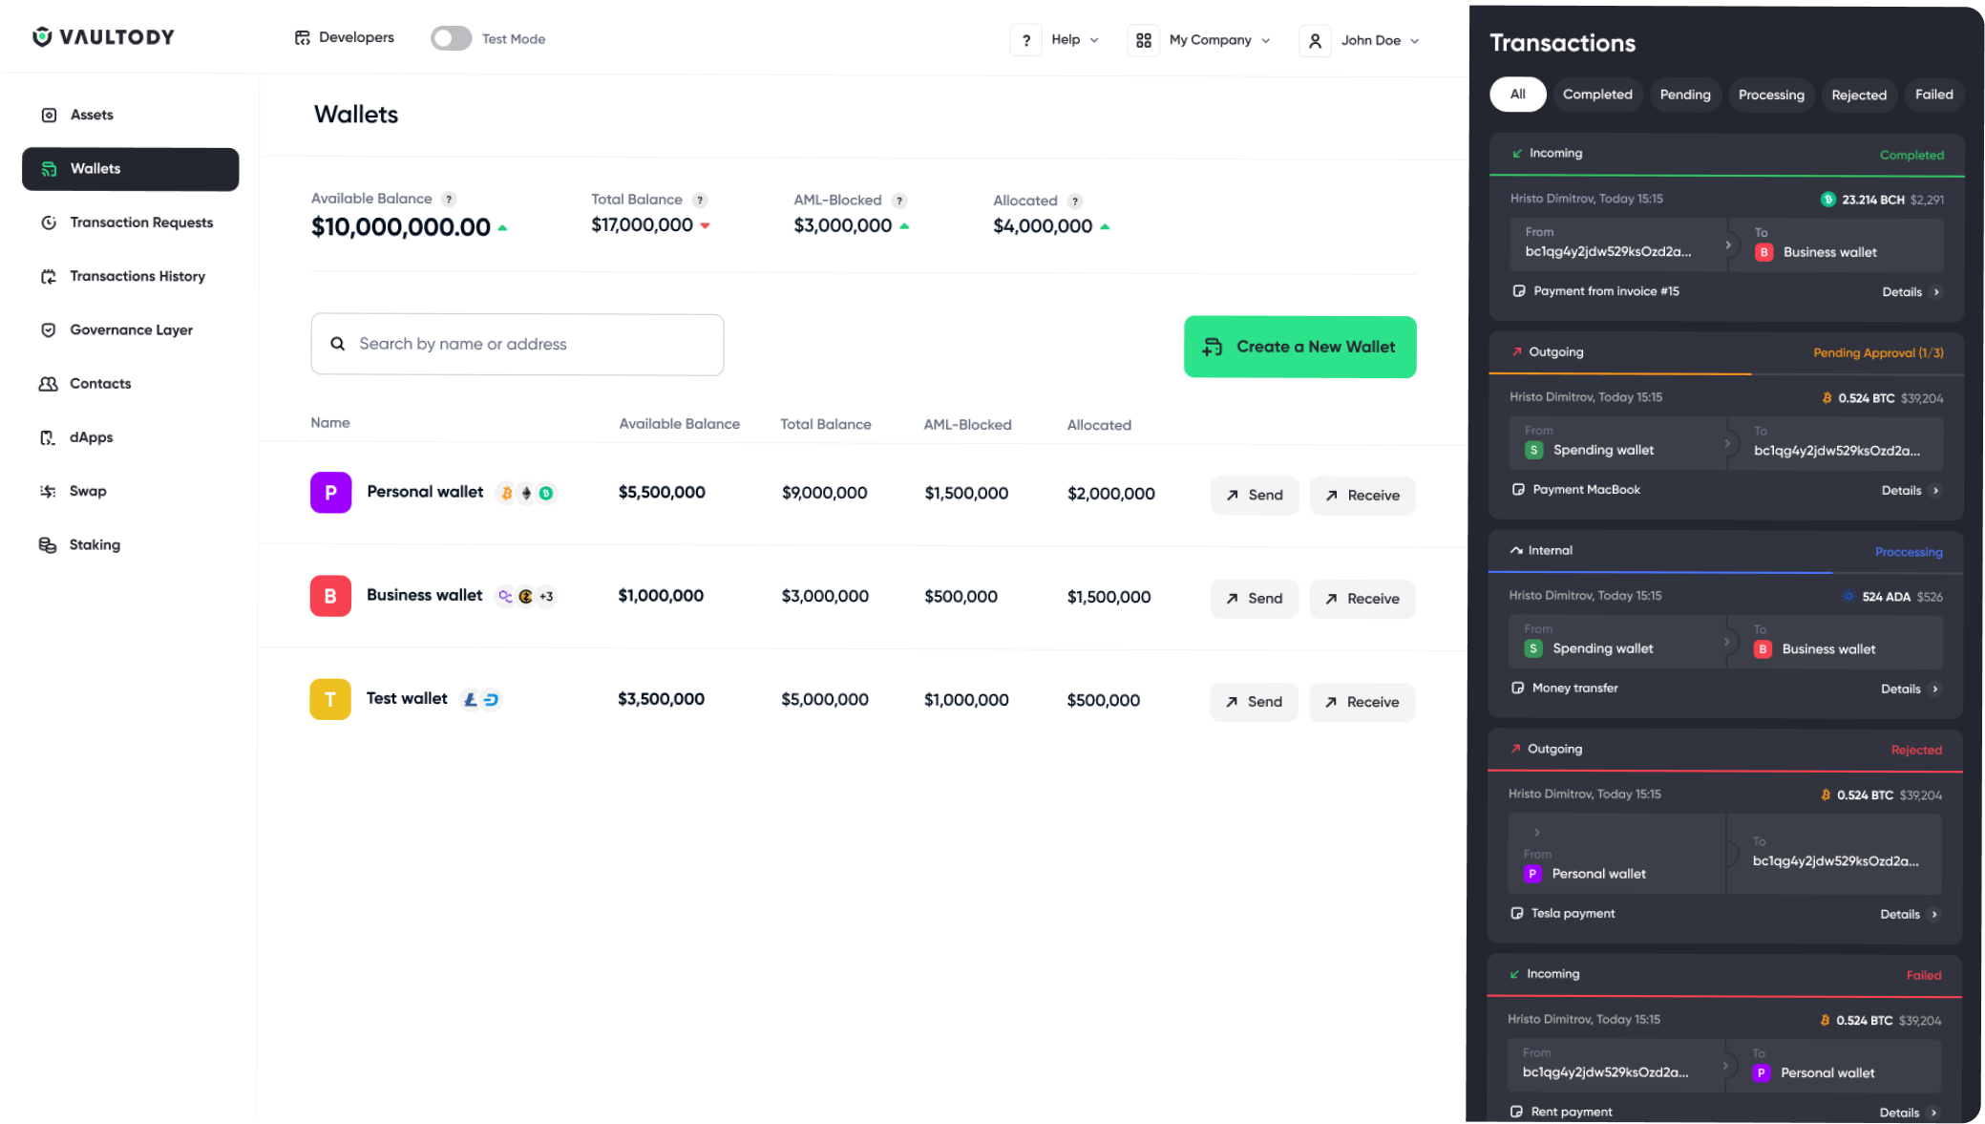Send from Test wallet
The image size is (1985, 1124).
pos(1254,702)
